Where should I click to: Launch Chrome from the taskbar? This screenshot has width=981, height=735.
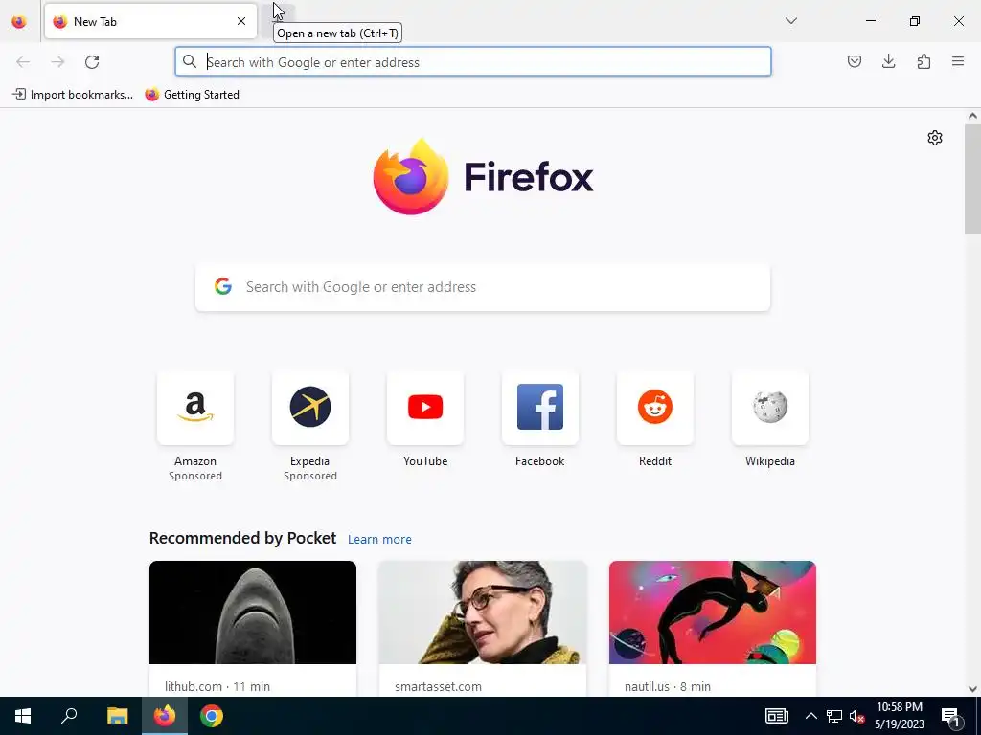[x=212, y=716]
